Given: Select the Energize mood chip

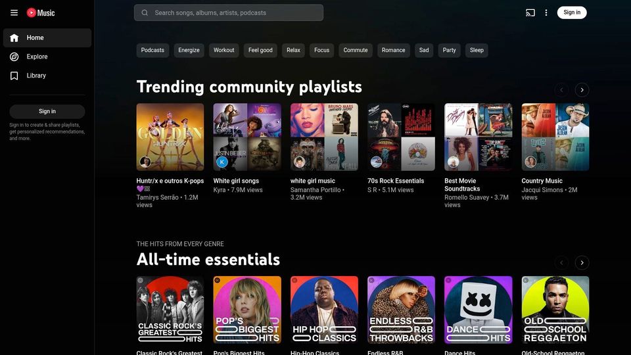Looking at the screenshot, I should (189, 51).
